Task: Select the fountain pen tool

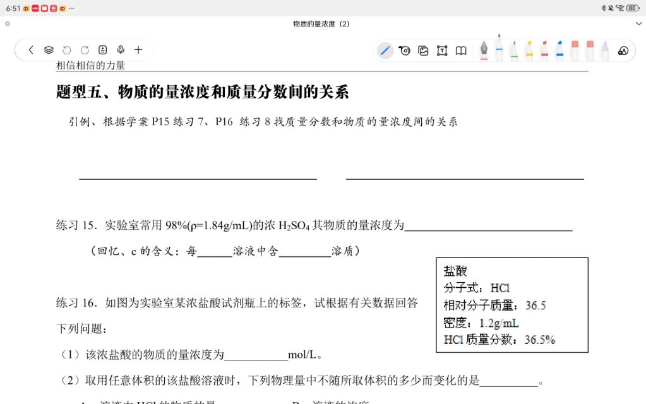Action: pyautogui.click(x=484, y=49)
